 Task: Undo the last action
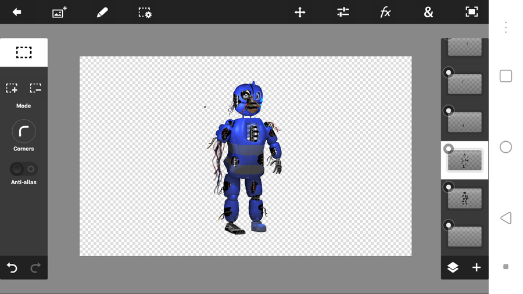point(12,268)
